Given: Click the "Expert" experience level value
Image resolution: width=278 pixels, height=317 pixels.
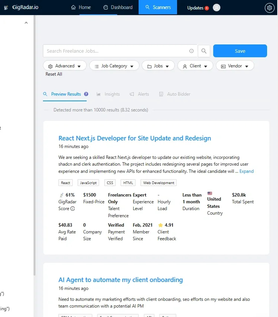Looking at the screenshot, I should (x=140, y=195).
